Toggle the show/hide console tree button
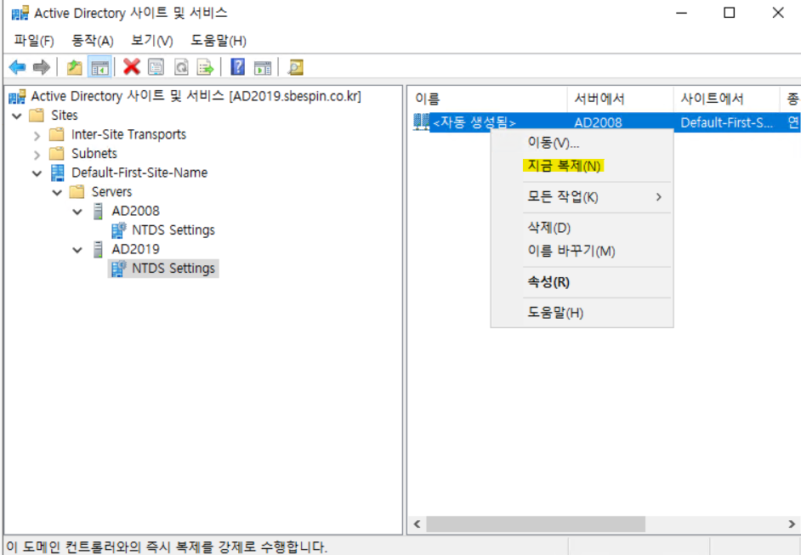The width and height of the screenshot is (801, 555). [x=99, y=67]
